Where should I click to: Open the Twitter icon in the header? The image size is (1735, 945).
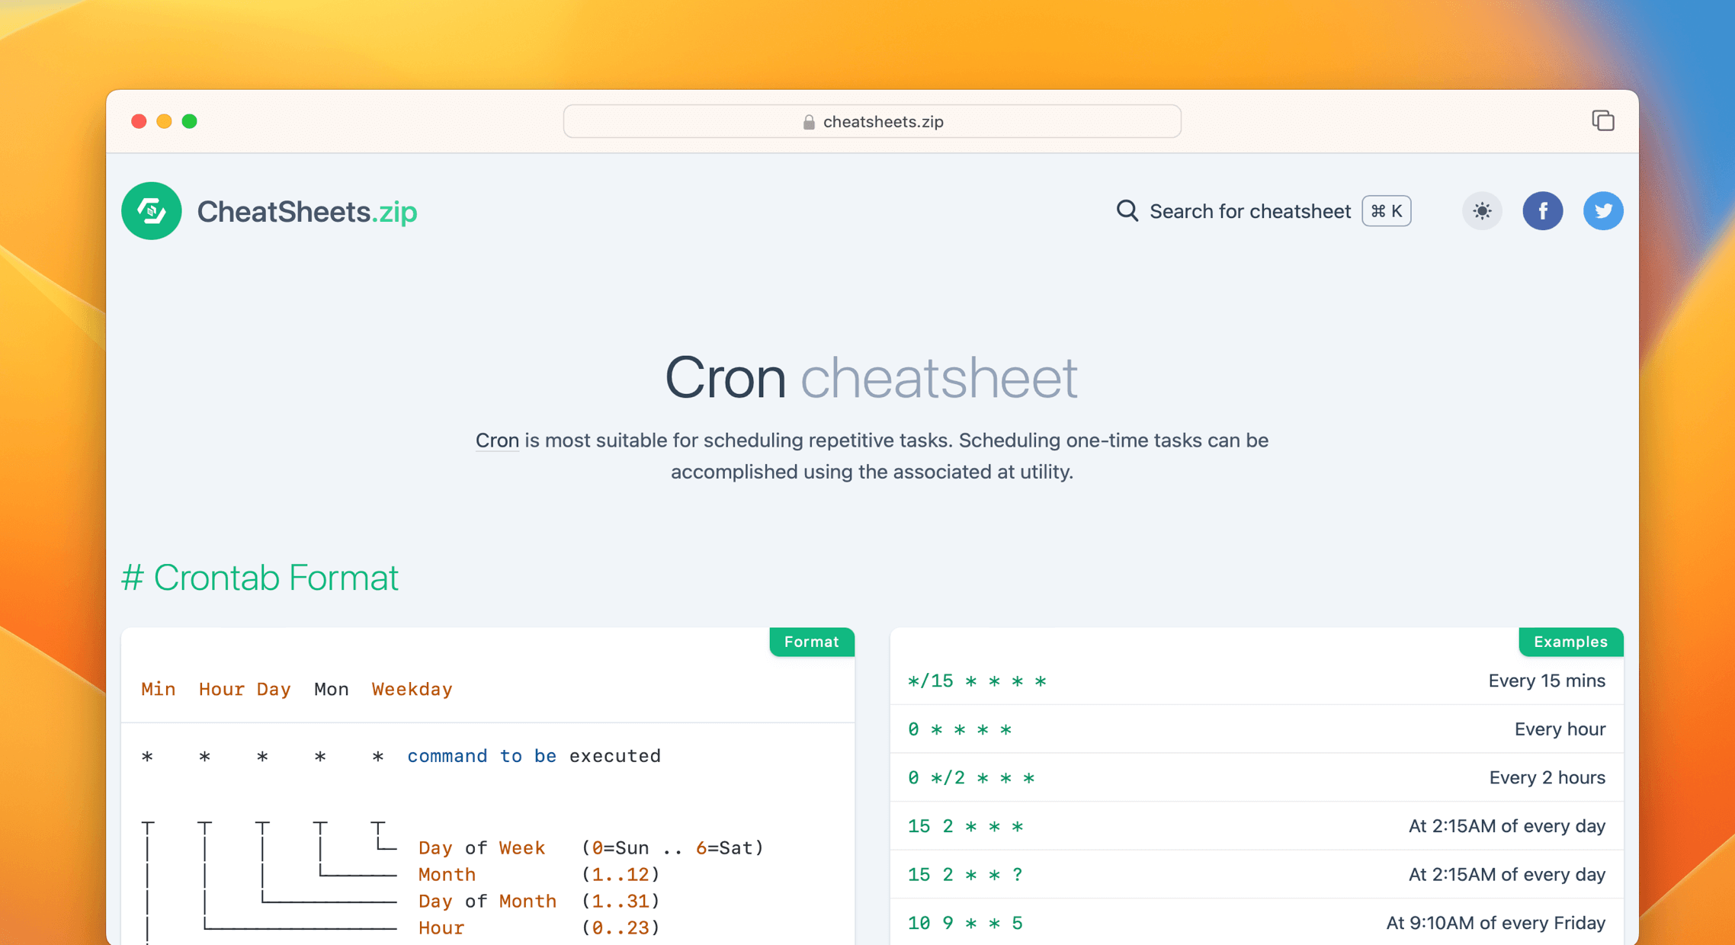tap(1603, 211)
